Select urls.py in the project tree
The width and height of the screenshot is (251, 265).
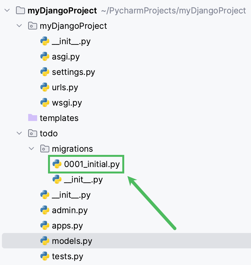(65, 87)
